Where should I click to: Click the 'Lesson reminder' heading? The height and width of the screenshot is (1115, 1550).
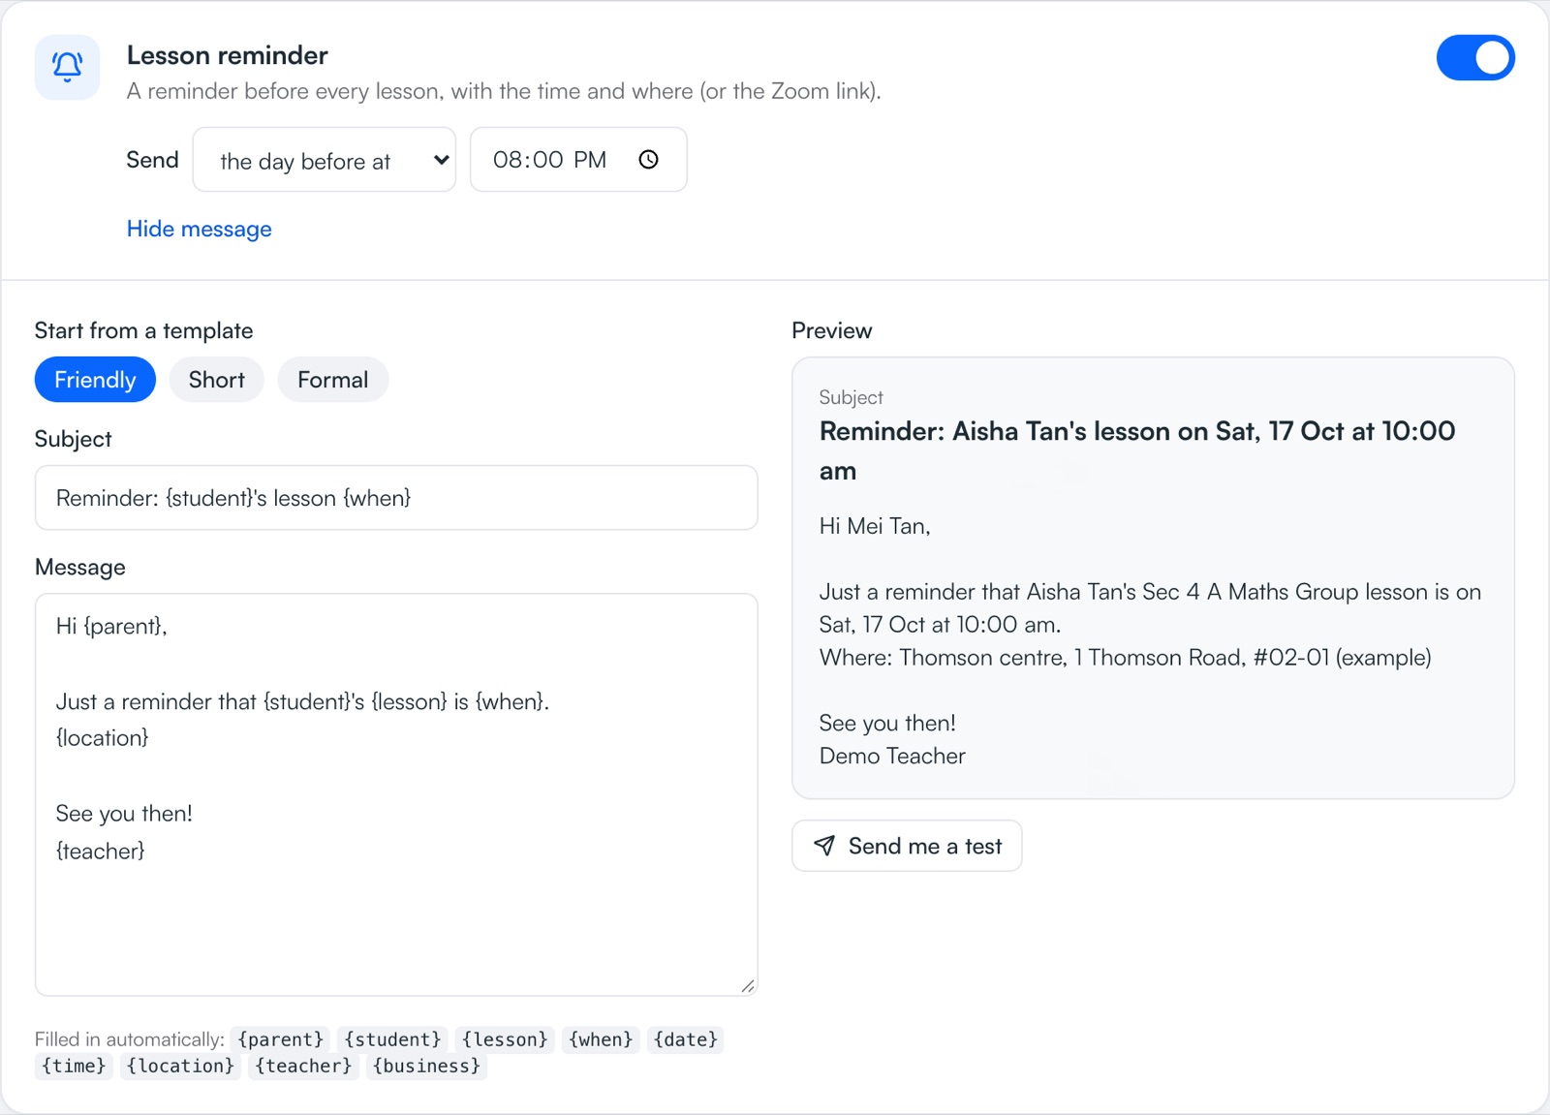228,55
